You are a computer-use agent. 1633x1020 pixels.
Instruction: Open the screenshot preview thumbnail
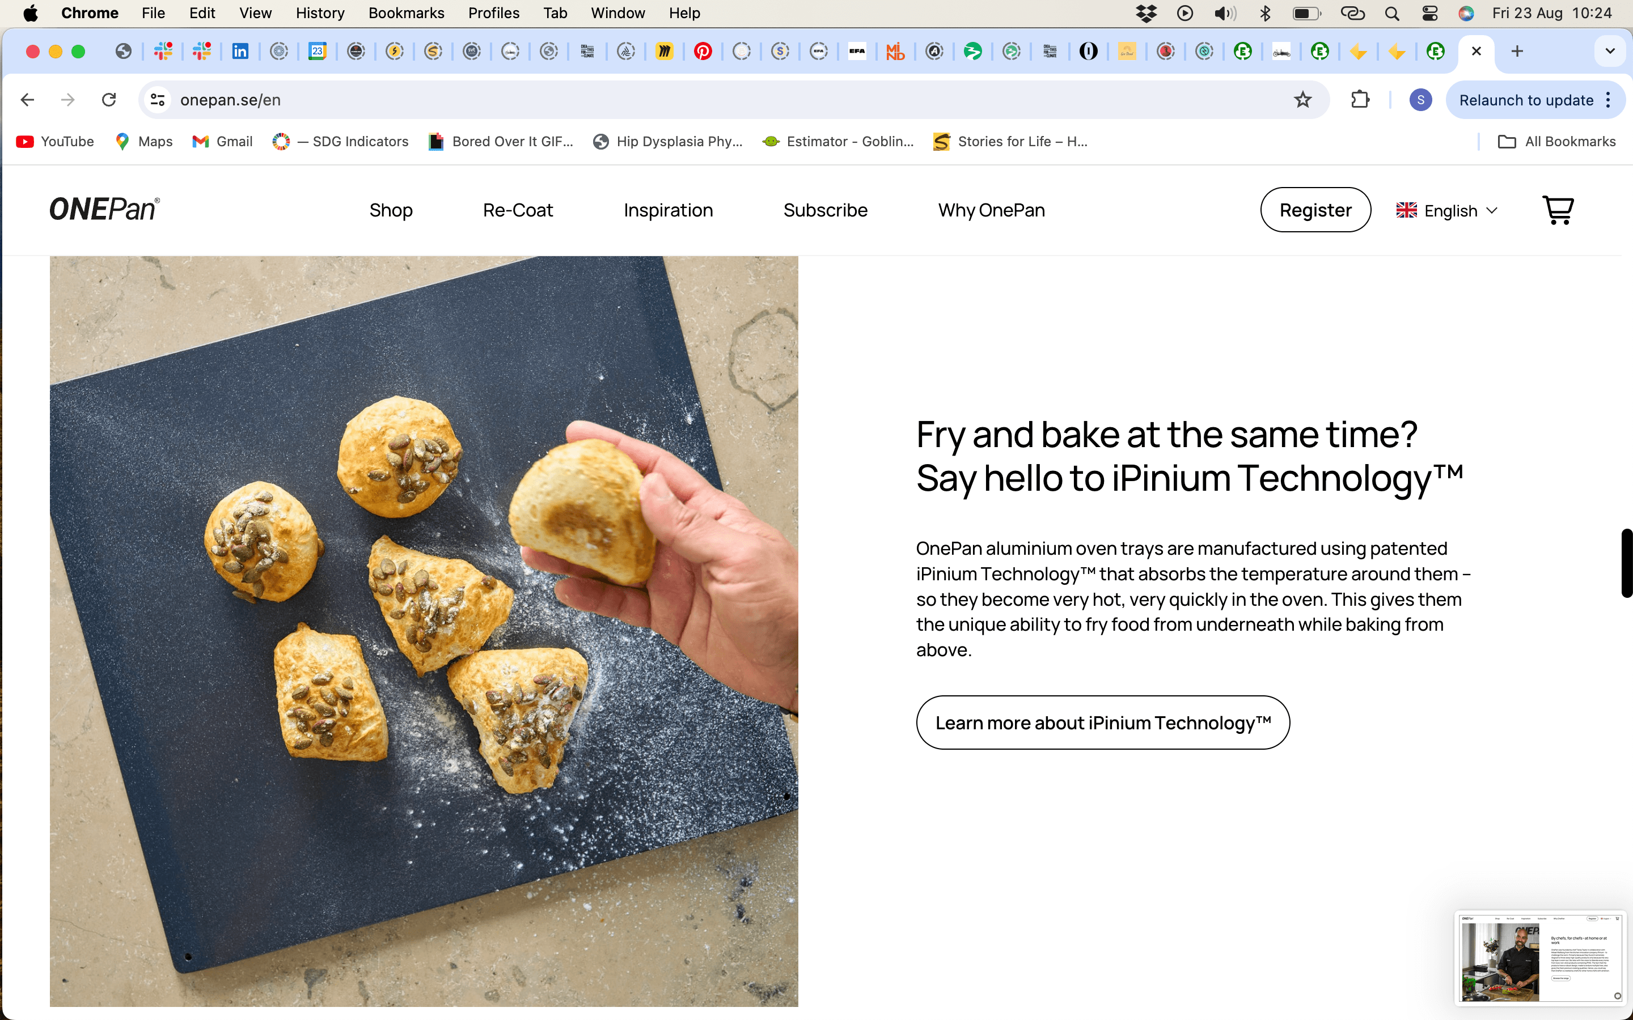[x=1540, y=959]
